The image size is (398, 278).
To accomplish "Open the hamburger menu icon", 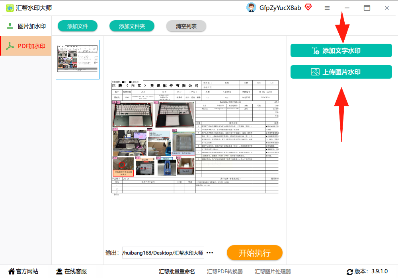I will [327, 8].
